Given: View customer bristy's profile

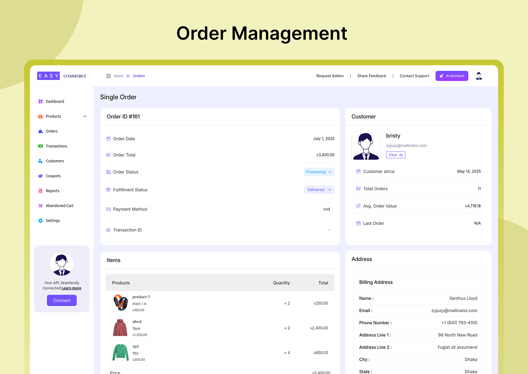Looking at the screenshot, I should coord(396,155).
